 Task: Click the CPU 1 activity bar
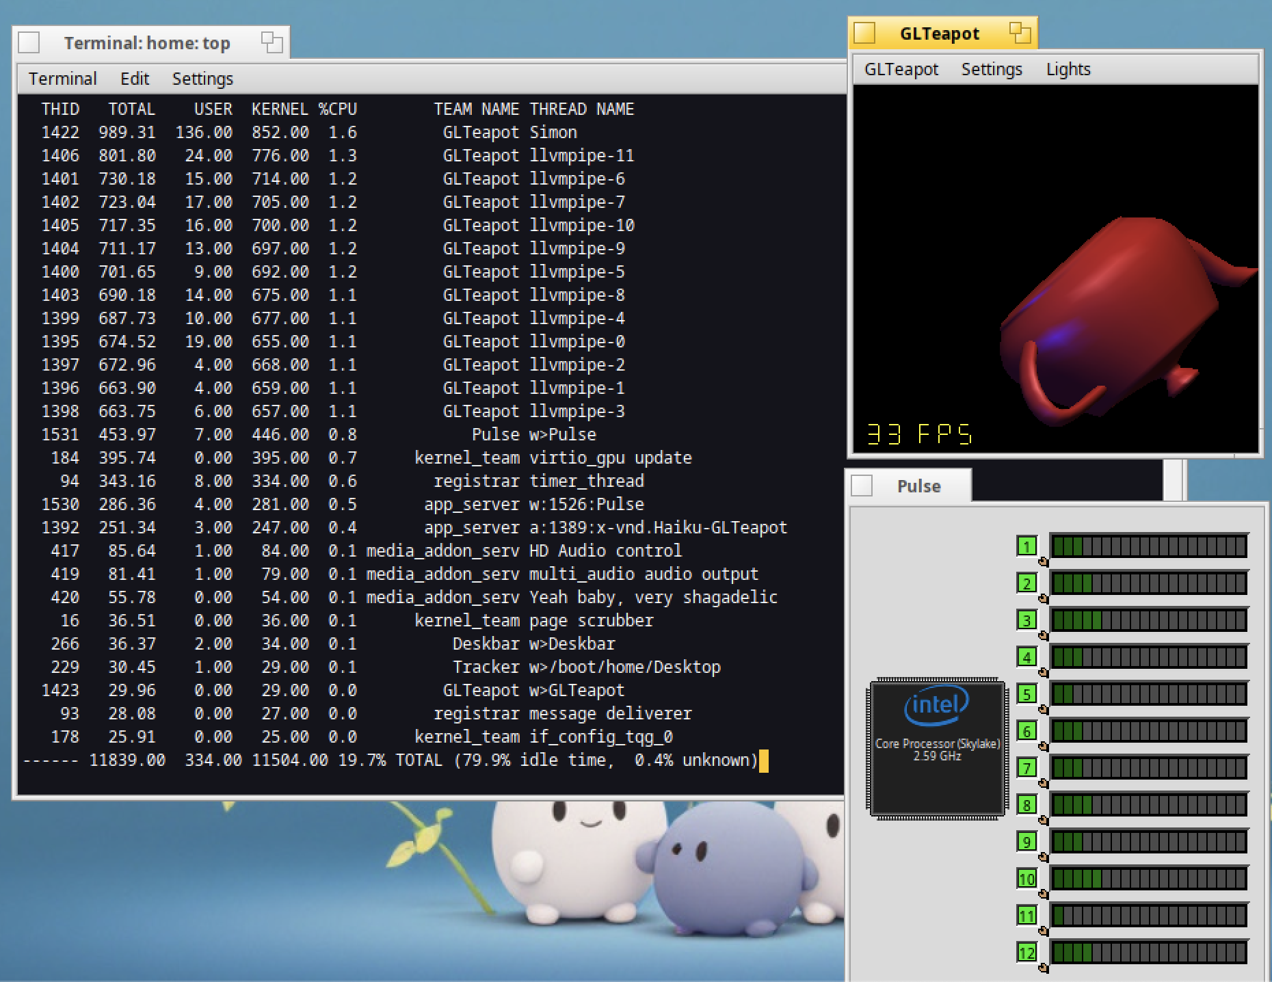(x=1149, y=546)
